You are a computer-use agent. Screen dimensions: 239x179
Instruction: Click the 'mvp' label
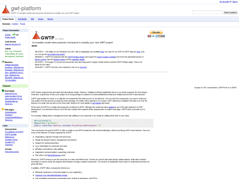(10, 51)
